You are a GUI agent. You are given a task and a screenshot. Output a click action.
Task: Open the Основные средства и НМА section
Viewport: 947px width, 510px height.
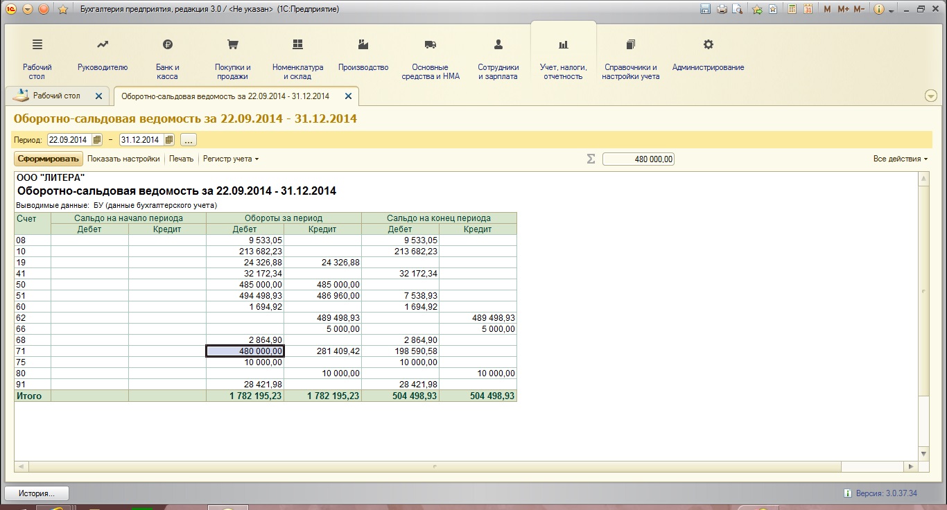[431, 59]
